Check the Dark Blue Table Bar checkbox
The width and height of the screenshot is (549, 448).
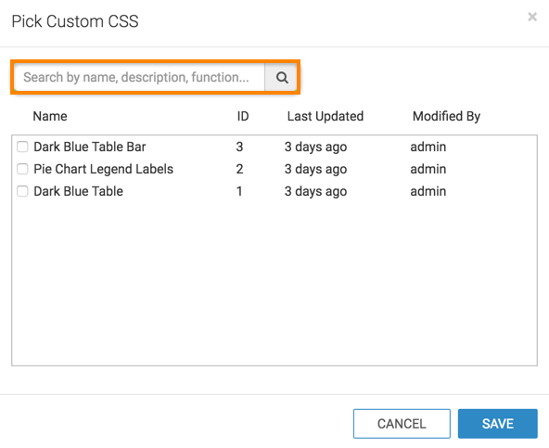[22, 147]
